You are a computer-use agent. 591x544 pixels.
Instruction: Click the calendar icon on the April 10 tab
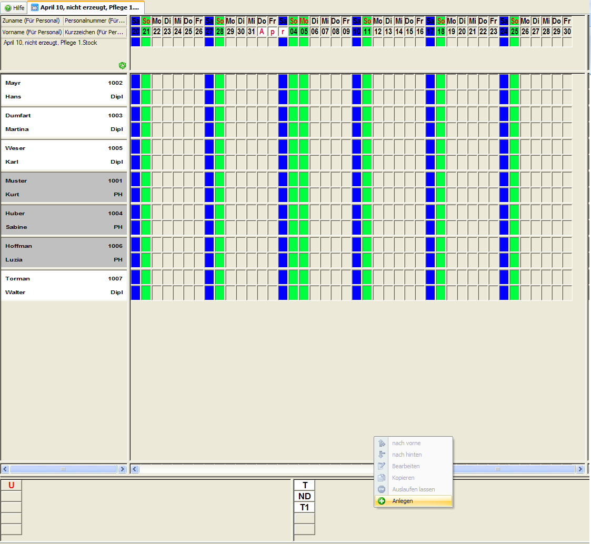35,8
